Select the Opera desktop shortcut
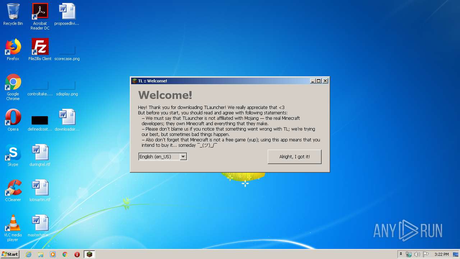 point(13,120)
